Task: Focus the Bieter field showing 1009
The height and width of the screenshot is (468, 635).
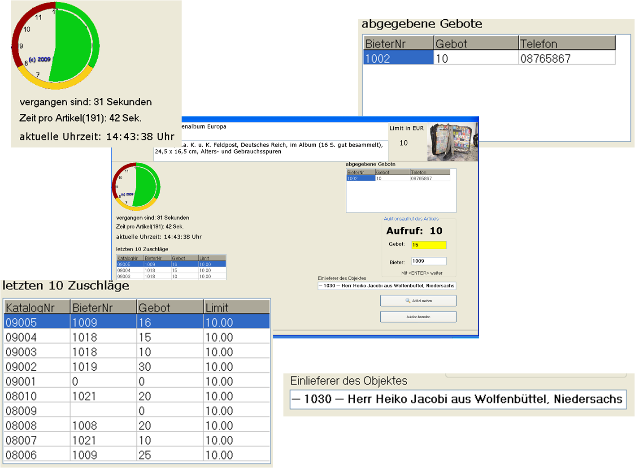Action: [429, 261]
